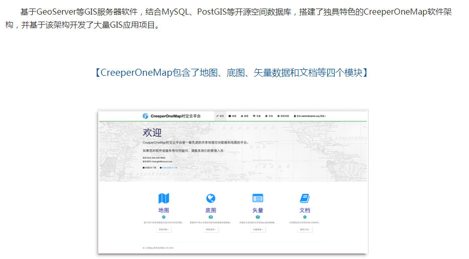Open the 首页 item in the top navbar

[x=220, y=116]
